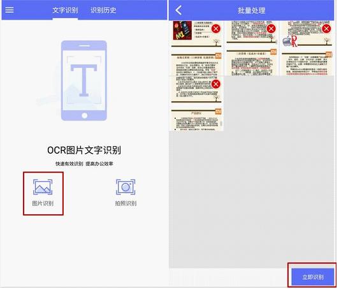Image resolution: width=341 pixels, height=289 pixels.
Task: Select the thumbnail in the second row
Action: pos(196,103)
